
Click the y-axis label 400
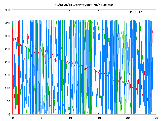8,10
